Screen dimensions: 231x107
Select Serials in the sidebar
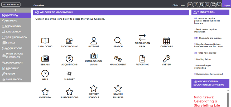tap(16, 43)
